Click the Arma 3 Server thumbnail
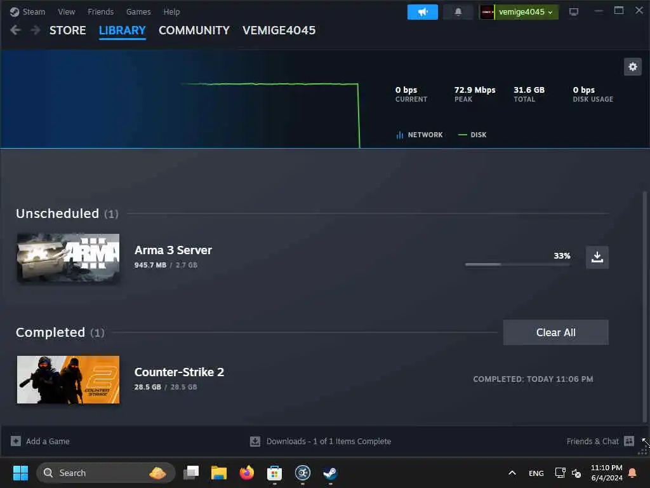This screenshot has height=488, width=650. tap(69, 258)
